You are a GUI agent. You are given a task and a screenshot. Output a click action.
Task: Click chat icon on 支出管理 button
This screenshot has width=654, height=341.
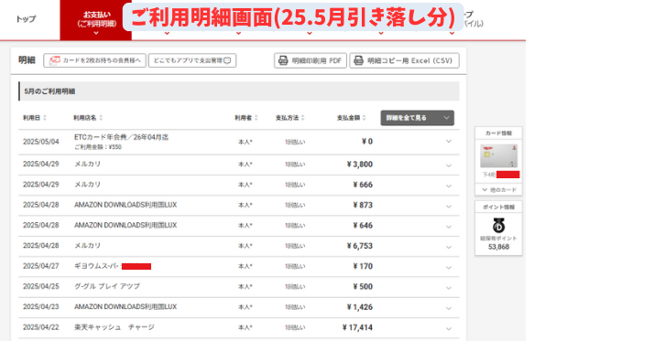227,60
